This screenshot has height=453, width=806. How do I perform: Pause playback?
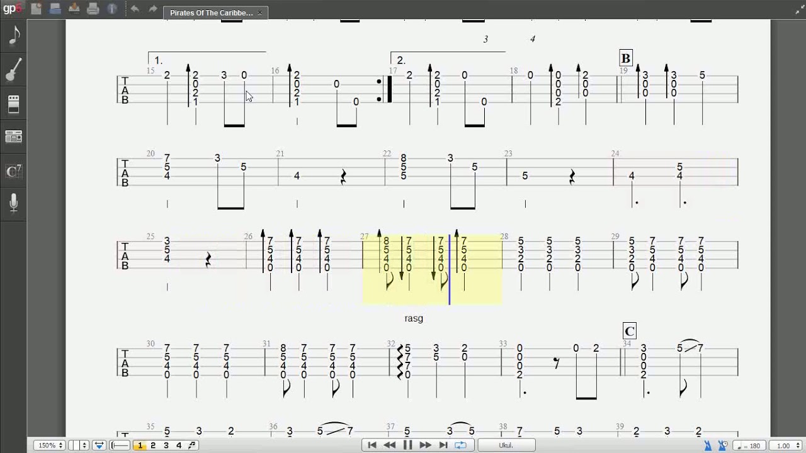click(407, 445)
